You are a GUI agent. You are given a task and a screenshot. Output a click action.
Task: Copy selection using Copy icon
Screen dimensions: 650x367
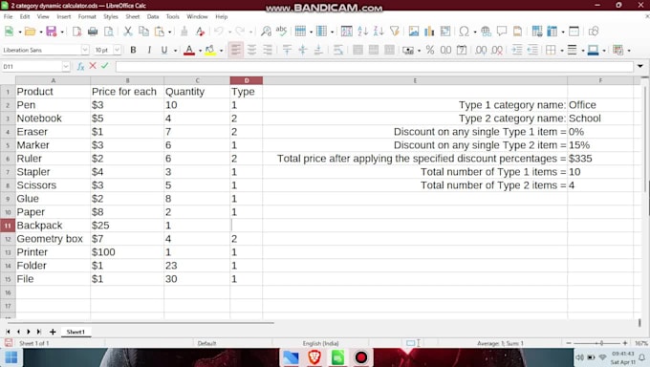click(x=143, y=32)
